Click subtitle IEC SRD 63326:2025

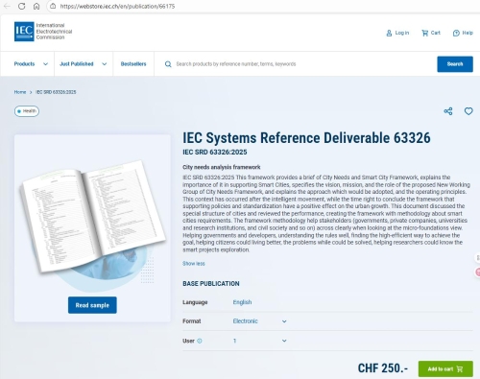click(215, 153)
